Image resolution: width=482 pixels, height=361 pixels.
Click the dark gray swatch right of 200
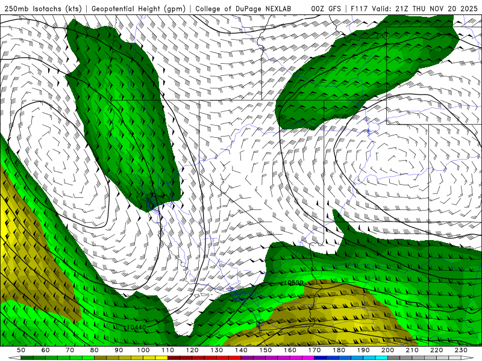(394, 358)
